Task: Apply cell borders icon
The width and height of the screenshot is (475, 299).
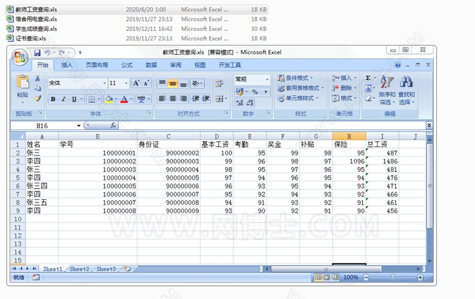Action: click(x=91, y=99)
